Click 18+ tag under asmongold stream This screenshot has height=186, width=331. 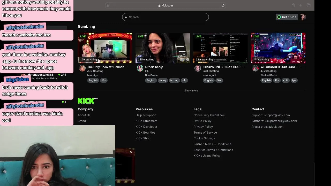coord(219,80)
